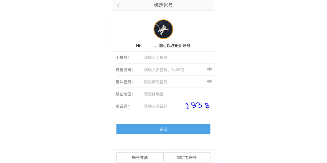Show password in 设置密码 field via eye icon
Image resolution: width=327 pixels, height=163 pixels.
coord(209,69)
